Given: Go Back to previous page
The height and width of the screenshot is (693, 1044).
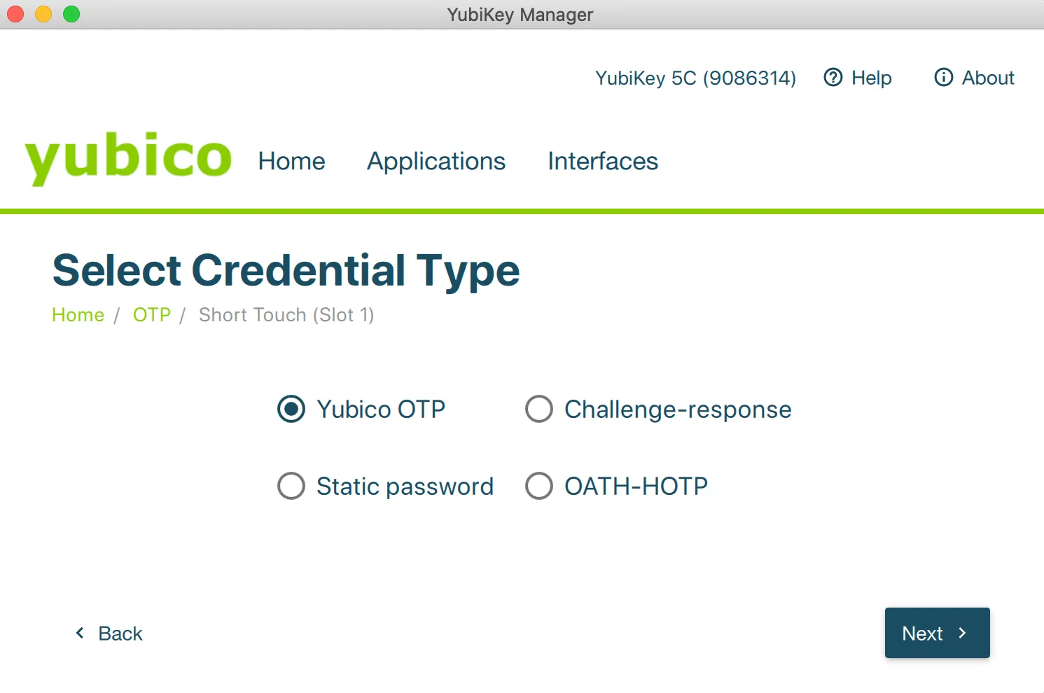Looking at the screenshot, I should [x=120, y=633].
